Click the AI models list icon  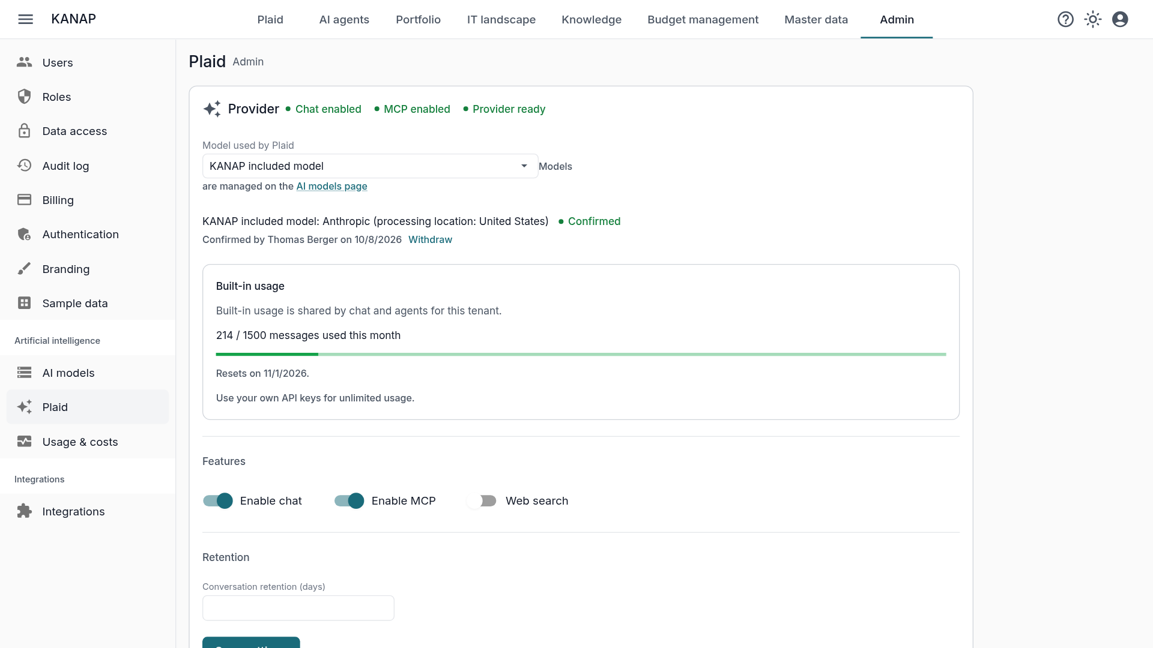click(24, 373)
